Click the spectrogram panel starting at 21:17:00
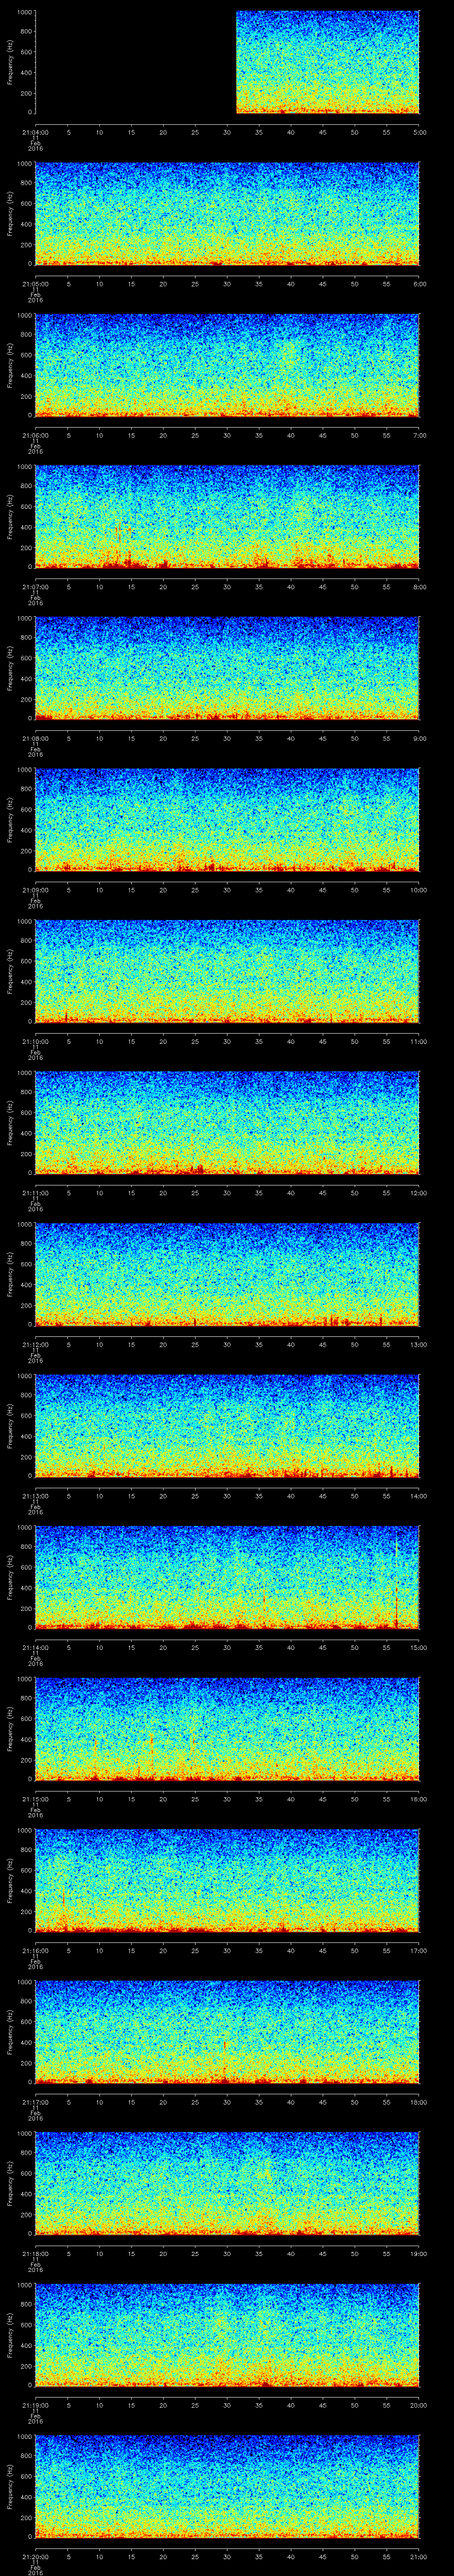Image resolution: width=454 pixels, height=2576 pixels. (x=227, y=2032)
